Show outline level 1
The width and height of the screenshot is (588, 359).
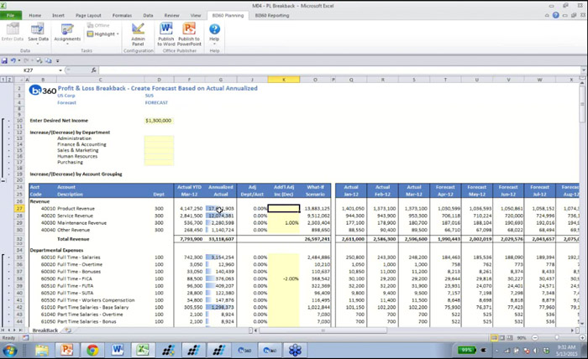pos(3,81)
